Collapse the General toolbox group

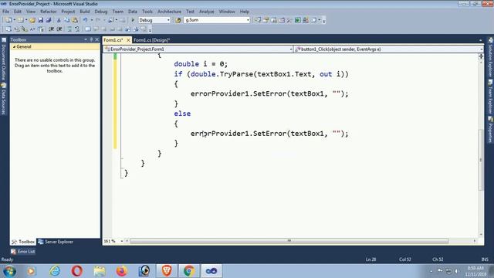(14, 46)
